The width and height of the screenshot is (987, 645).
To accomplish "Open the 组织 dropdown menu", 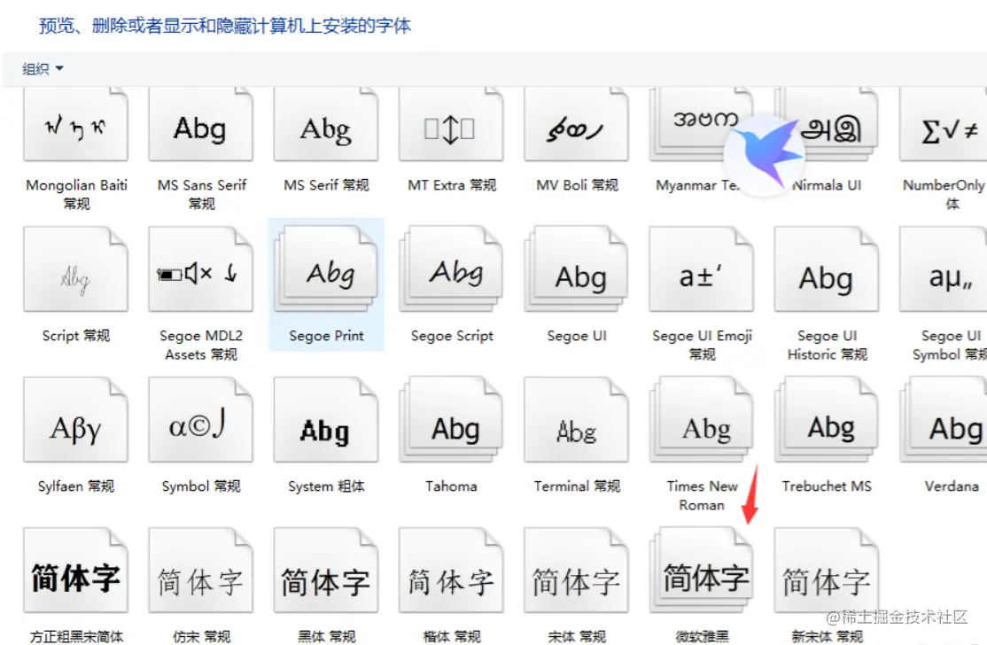I will (43, 68).
